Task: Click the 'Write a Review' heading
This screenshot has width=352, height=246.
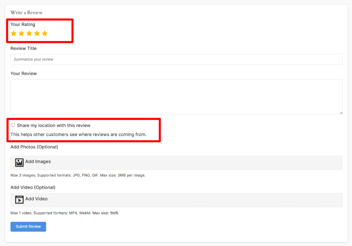Action: [x=26, y=13]
